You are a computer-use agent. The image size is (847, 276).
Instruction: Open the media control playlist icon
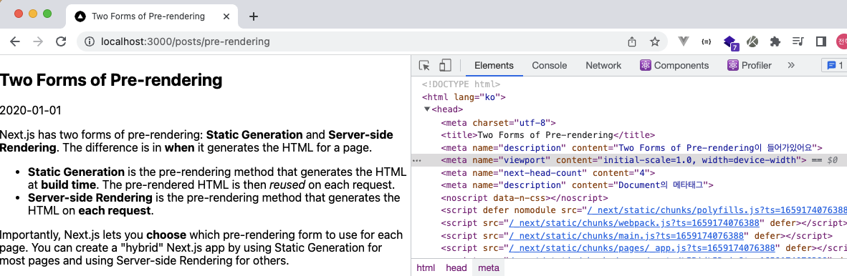click(x=798, y=41)
